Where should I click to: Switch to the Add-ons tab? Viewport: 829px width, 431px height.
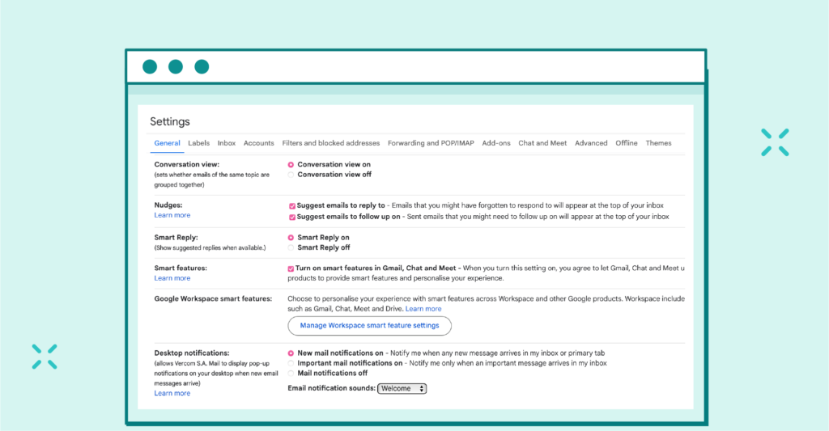click(x=496, y=143)
